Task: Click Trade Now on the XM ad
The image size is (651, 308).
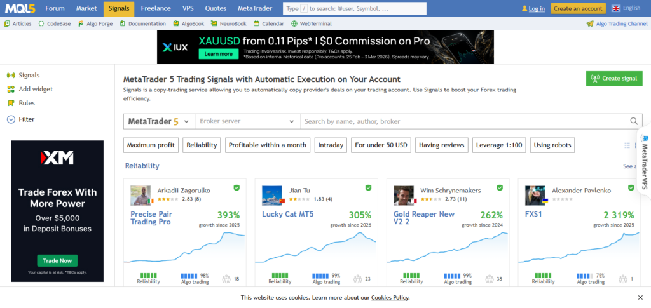Action: point(57,261)
